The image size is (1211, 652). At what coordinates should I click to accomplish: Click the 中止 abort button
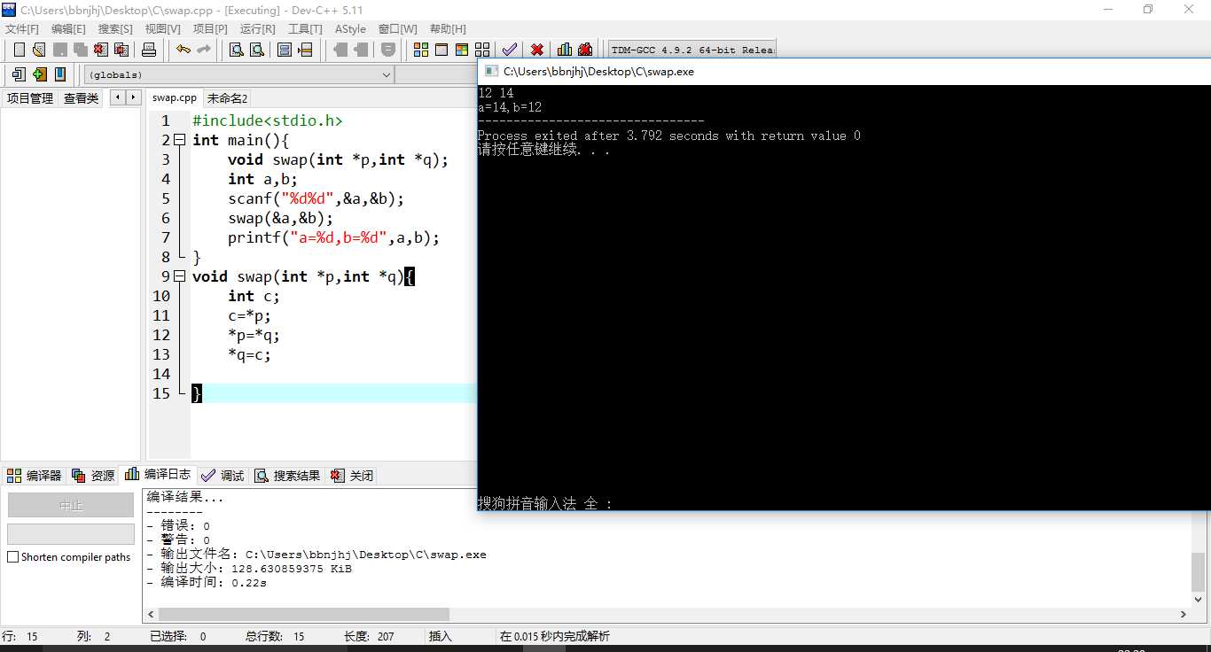[x=71, y=505]
